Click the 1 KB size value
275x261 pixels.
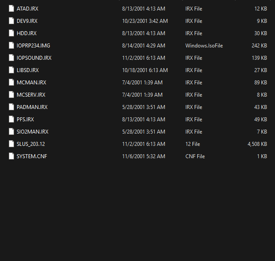(x=262, y=156)
